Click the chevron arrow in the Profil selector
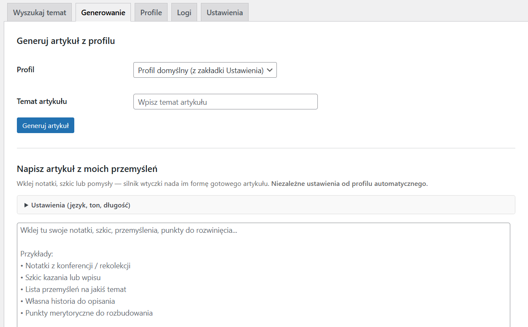The image size is (528, 327). (x=270, y=71)
